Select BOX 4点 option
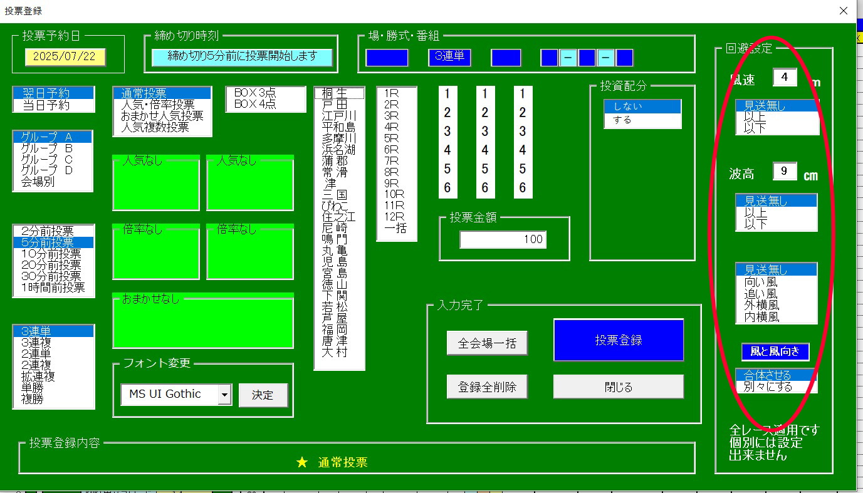This screenshot has height=493, width=863. pyautogui.click(x=266, y=104)
